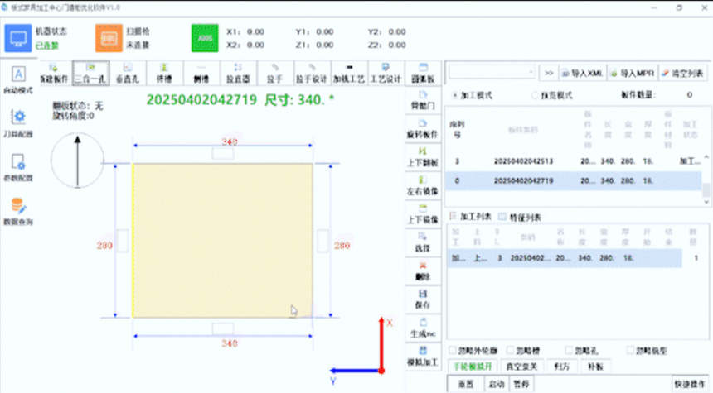Generate NC file with 生成nc
This screenshot has height=393, width=713.
coord(422,327)
